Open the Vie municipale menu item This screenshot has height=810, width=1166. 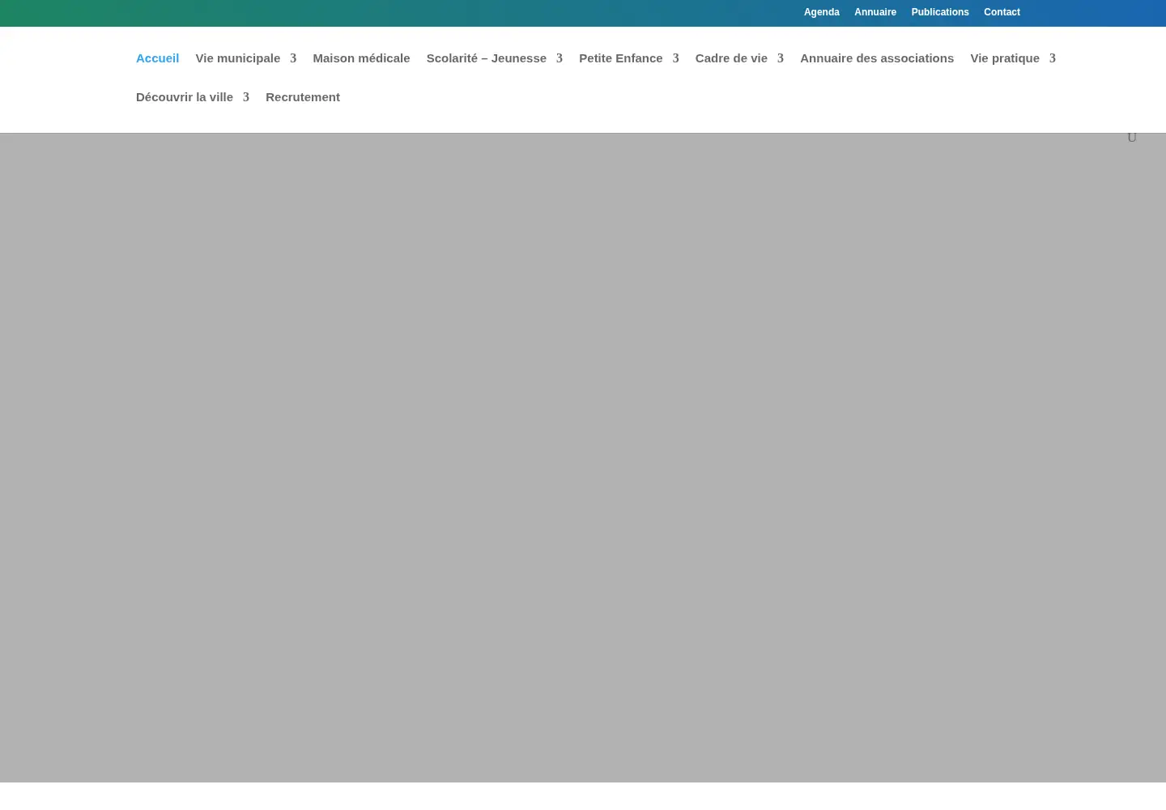[237, 58]
